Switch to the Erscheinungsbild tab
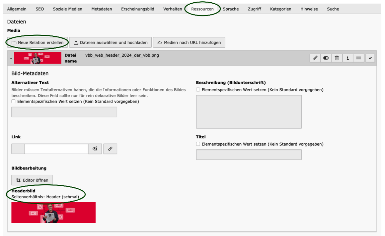This screenshot has height=236, width=385. tap(137, 9)
